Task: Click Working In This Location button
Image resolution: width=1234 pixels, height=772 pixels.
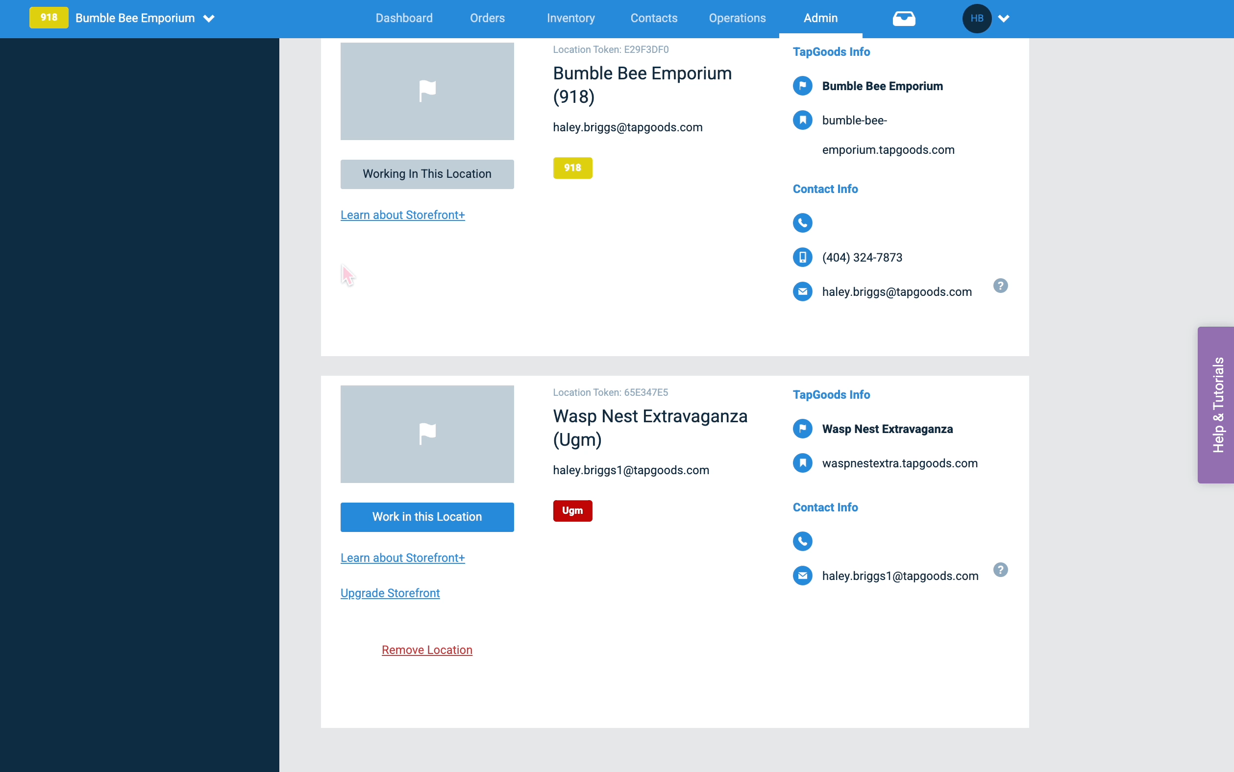Action: [x=427, y=174]
